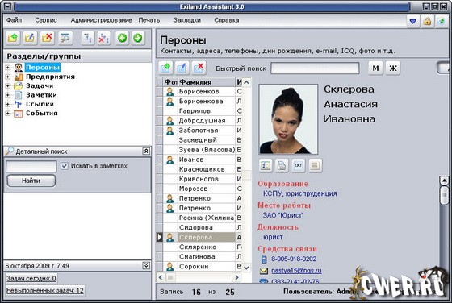This screenshot has width=452, height=303.
Task: Collapse the Детальный поиск panel
Action: [x=146, y=151]
